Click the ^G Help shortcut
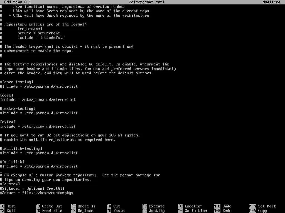Image resolution: width=285 pixels, height=213 pixels. 8,206
